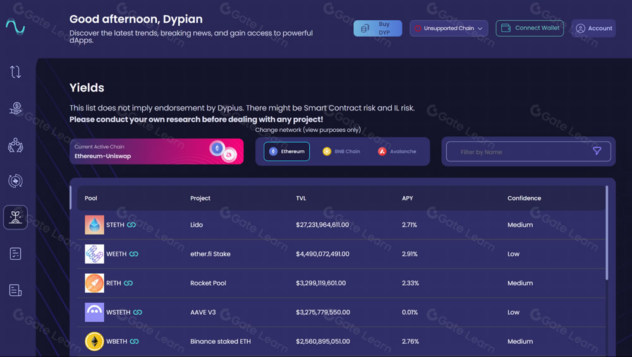
Task: Open the RETH pool link icon
Action: pyautogui.click(x=128, y=283)
